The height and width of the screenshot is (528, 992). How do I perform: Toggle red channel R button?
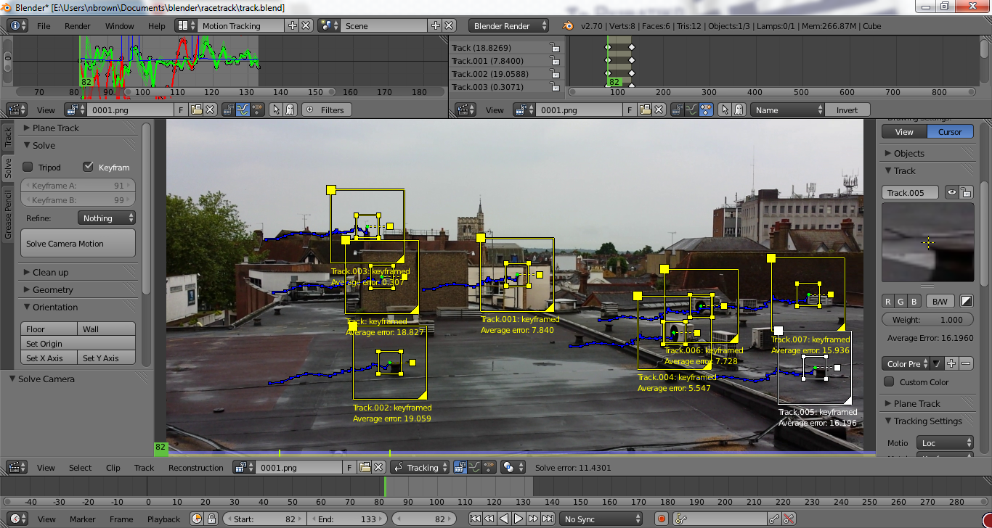pos(888,301)
